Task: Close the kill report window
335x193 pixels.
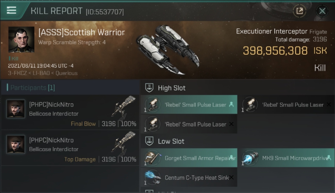Action: (322, 11)
